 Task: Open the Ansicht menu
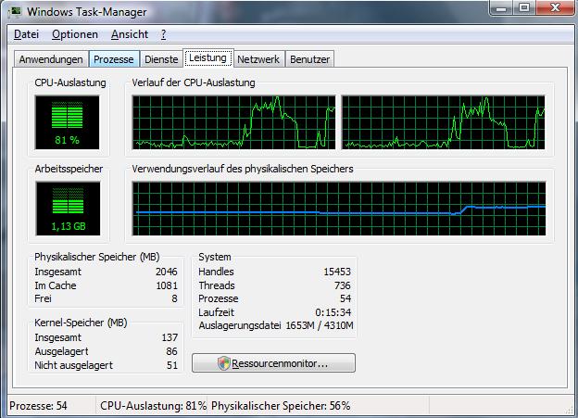(130, 34)
